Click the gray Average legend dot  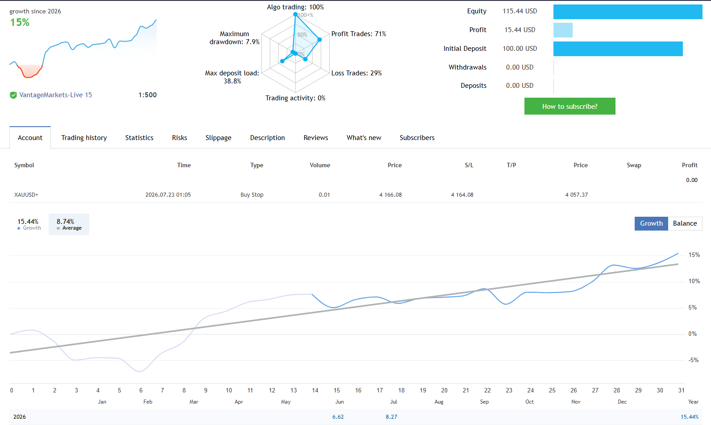[58, 228]
